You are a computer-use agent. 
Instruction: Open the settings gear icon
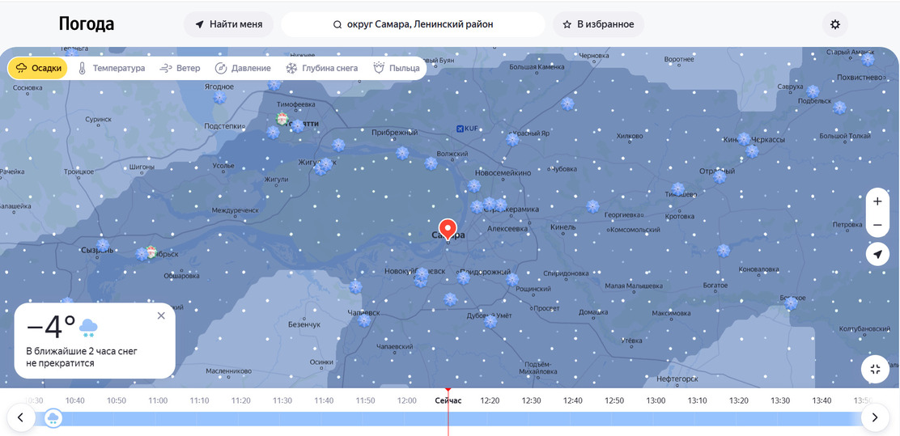coord(835,24)
